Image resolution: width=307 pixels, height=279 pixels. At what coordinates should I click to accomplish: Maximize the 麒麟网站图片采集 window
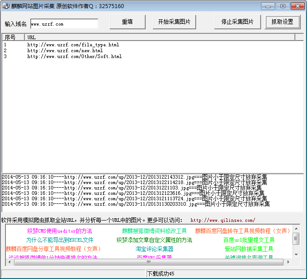pyautogui.click(x=283, y=6)
